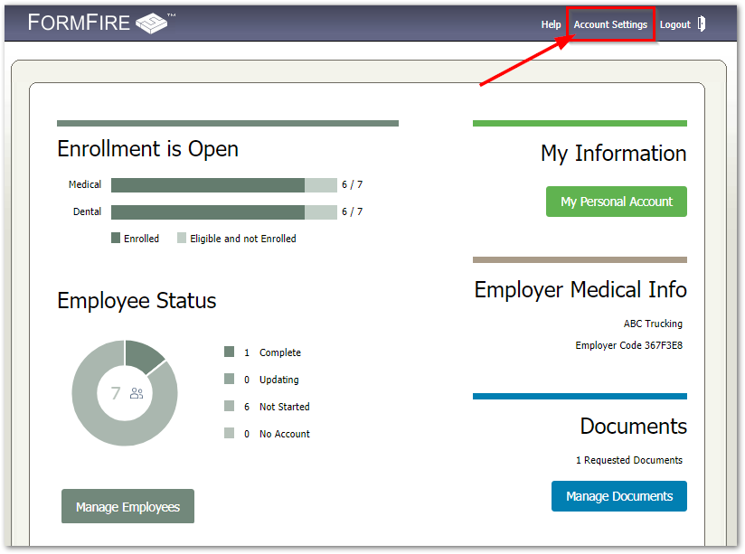Click the Complete status legend swatch
Image resolution: width=745 pixels, height=554 pixels.
229,352
